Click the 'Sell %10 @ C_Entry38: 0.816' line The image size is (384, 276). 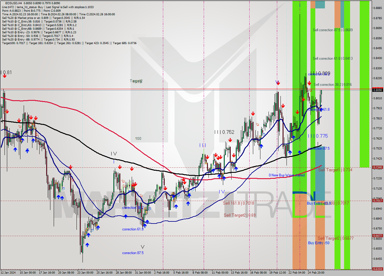[x=39, y=21]
